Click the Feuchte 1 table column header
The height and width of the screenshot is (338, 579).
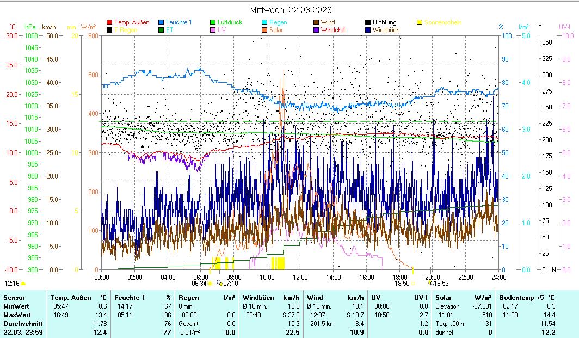pyautogui.click(x=130, y=298)
